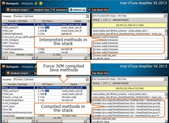Image resolution: width=169 pixels, height=123 pixels.
Task: Go to previous stack arrow in bottom window
Action: (101, 83)
